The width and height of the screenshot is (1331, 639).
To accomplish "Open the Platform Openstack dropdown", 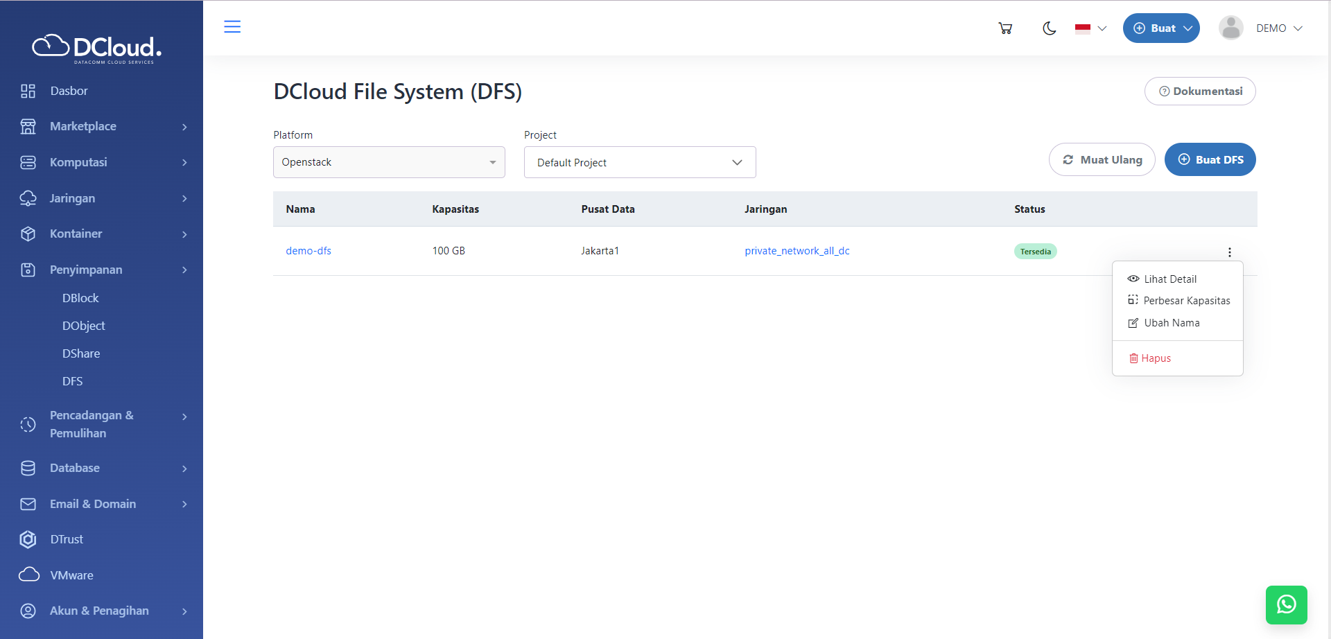I will (x=389, y=162).
